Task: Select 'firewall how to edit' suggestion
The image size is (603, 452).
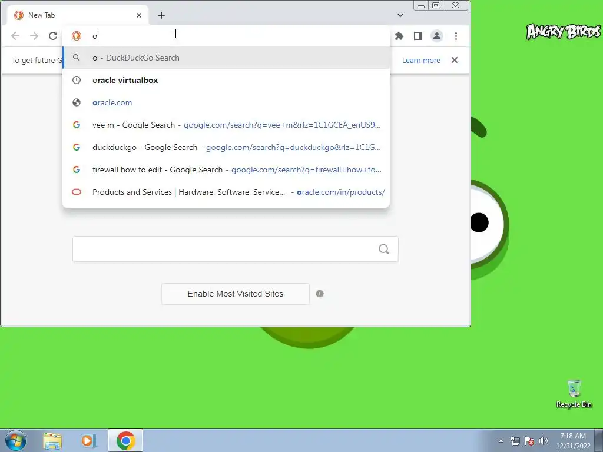Action: (226, 169)
